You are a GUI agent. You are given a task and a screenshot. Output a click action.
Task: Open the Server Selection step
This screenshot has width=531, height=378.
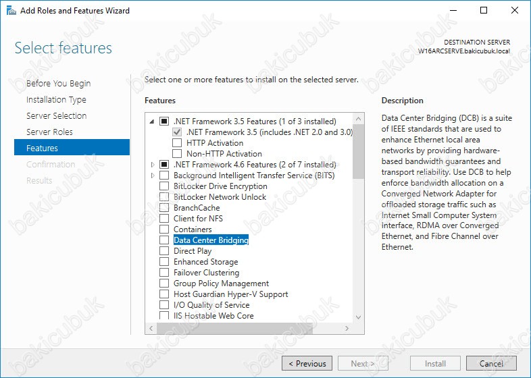[x=57, y=115]
